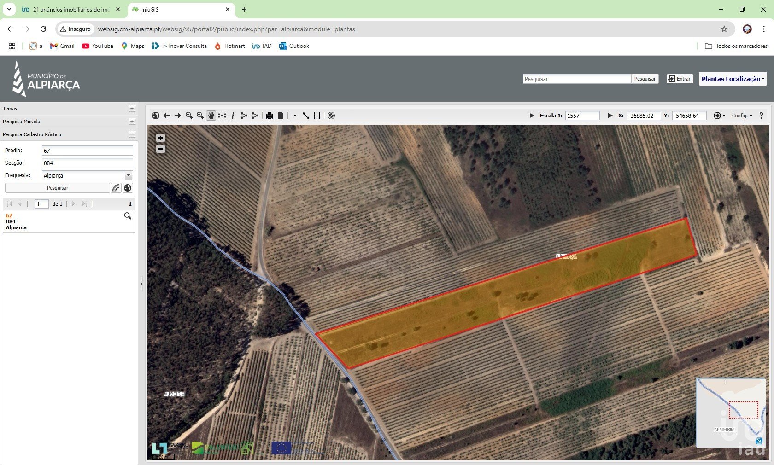Expand the Temas panel
This screenshot has width=774, height=465.
pyautogui.click(x=132, y=109)
